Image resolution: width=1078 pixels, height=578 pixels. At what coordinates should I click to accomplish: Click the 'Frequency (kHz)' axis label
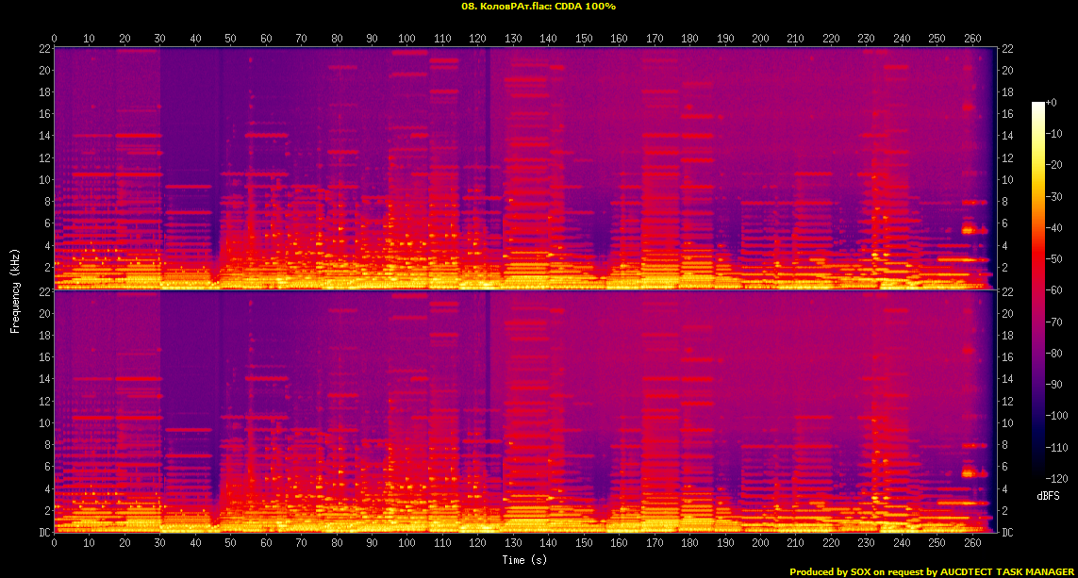[15, 290]
